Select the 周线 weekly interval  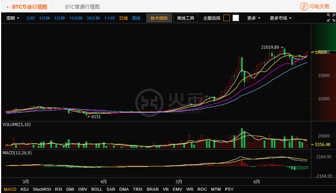[136, 18]
